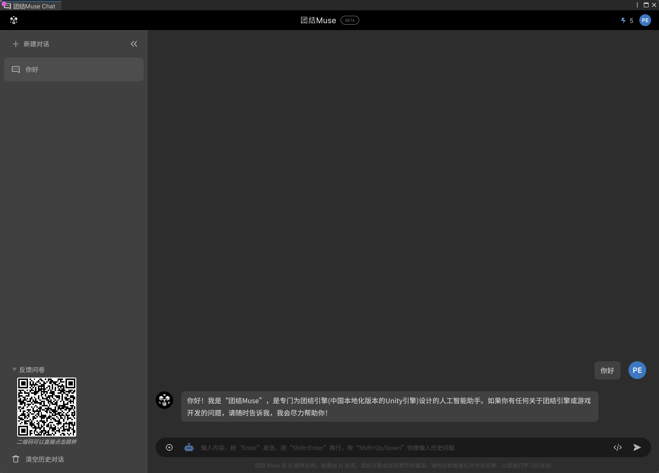Click the Muse logo in the header

[14, 20]
